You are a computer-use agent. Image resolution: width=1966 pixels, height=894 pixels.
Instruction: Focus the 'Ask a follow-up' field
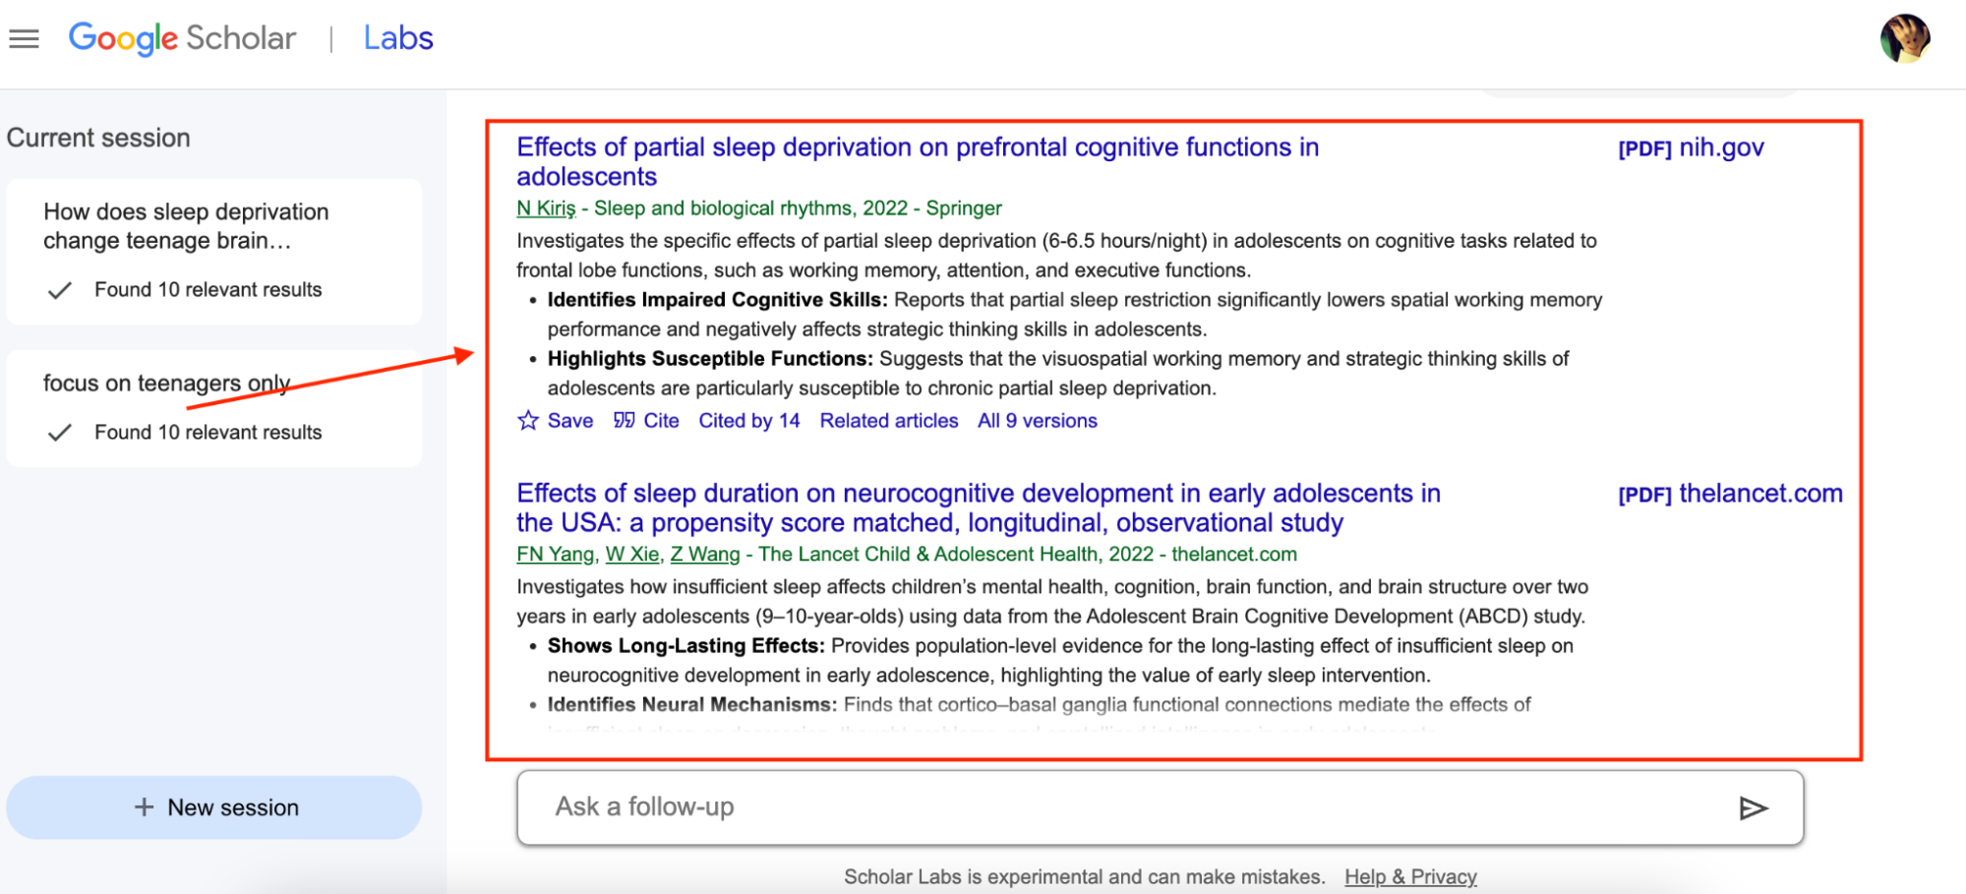pyautogui.click(x=1161, y=807)
